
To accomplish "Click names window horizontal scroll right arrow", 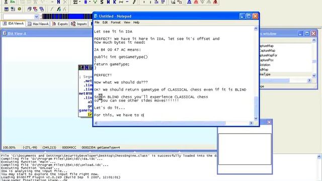I will click(x=309, y=80).
